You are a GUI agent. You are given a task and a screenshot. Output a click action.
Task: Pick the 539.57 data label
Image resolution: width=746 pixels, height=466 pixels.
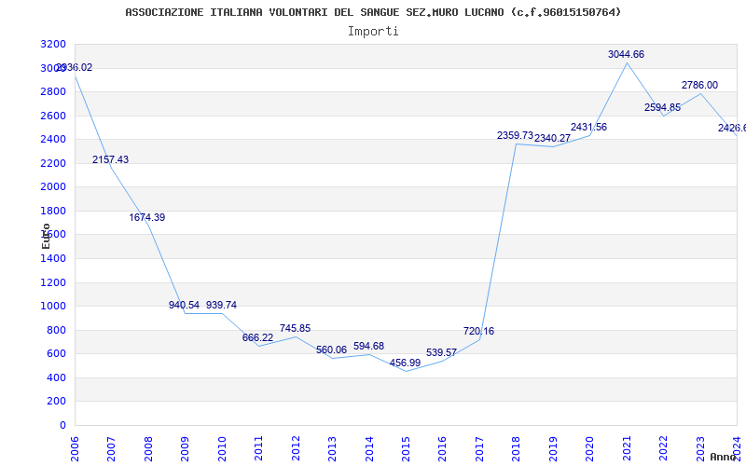(x=441, y=353)
